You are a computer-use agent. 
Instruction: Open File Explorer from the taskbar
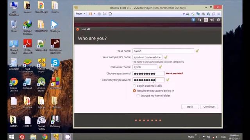click(33, 137)
